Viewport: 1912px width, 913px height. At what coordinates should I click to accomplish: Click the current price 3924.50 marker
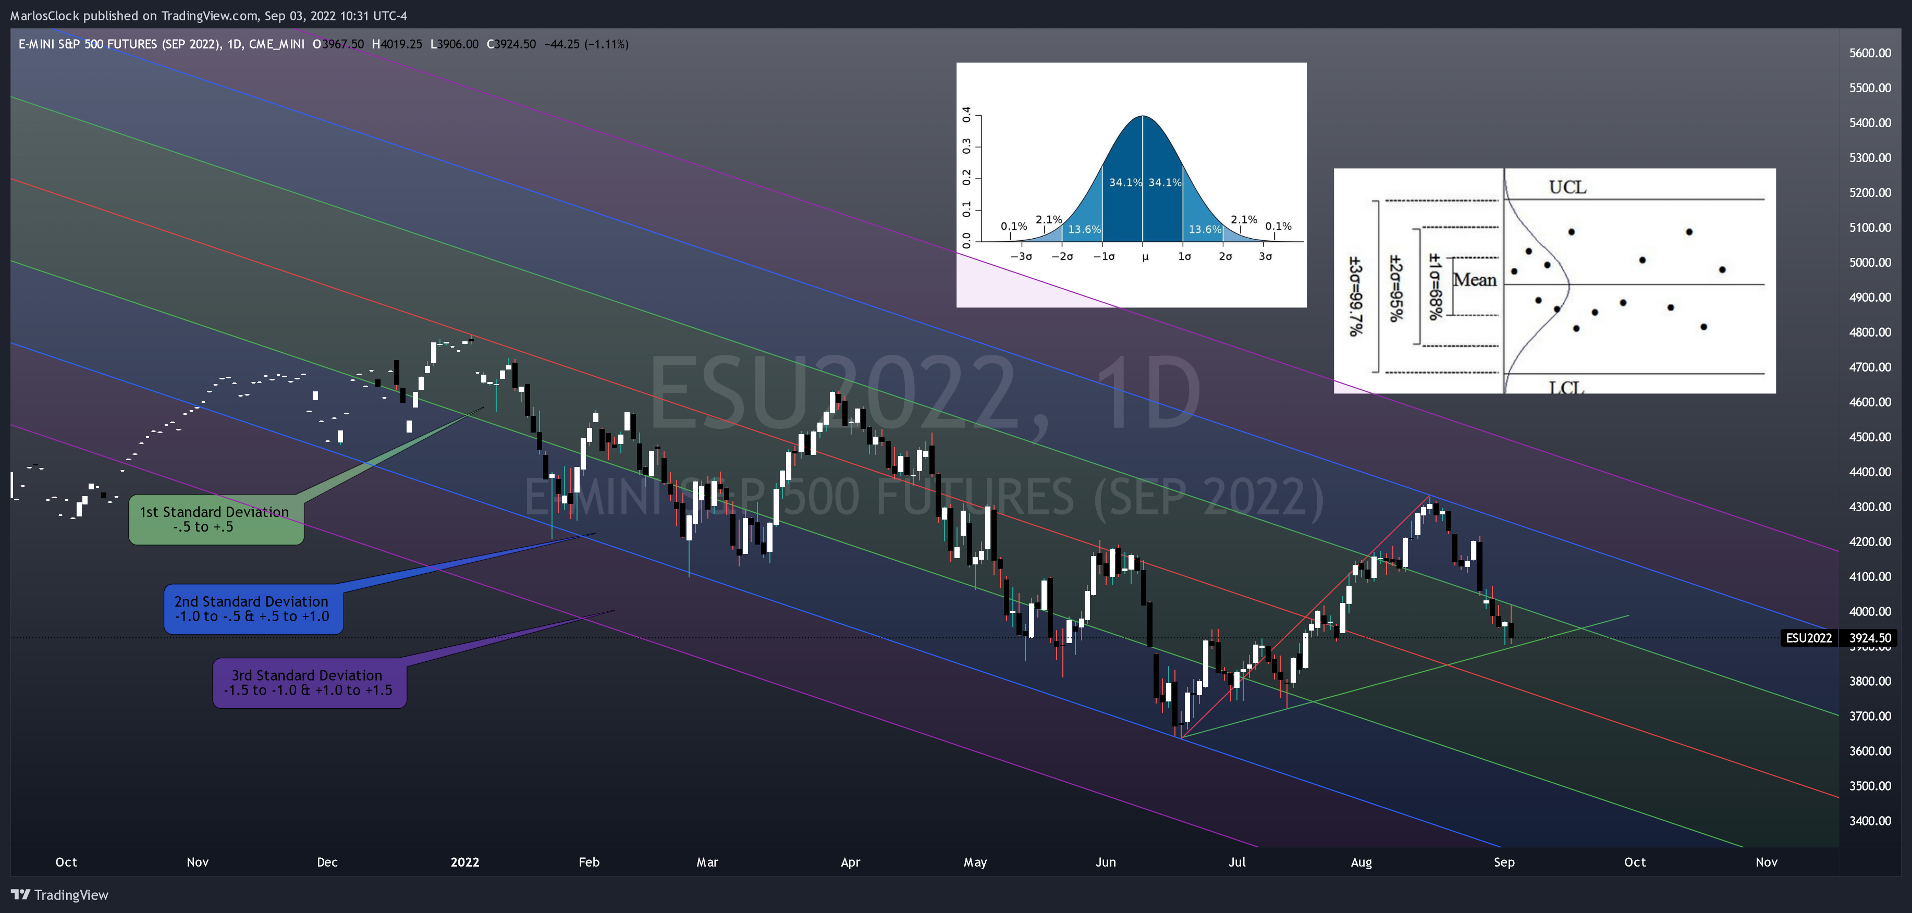click(1870, 638)
